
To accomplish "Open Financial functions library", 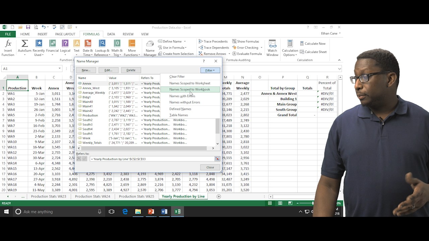I will click(52, 48).
